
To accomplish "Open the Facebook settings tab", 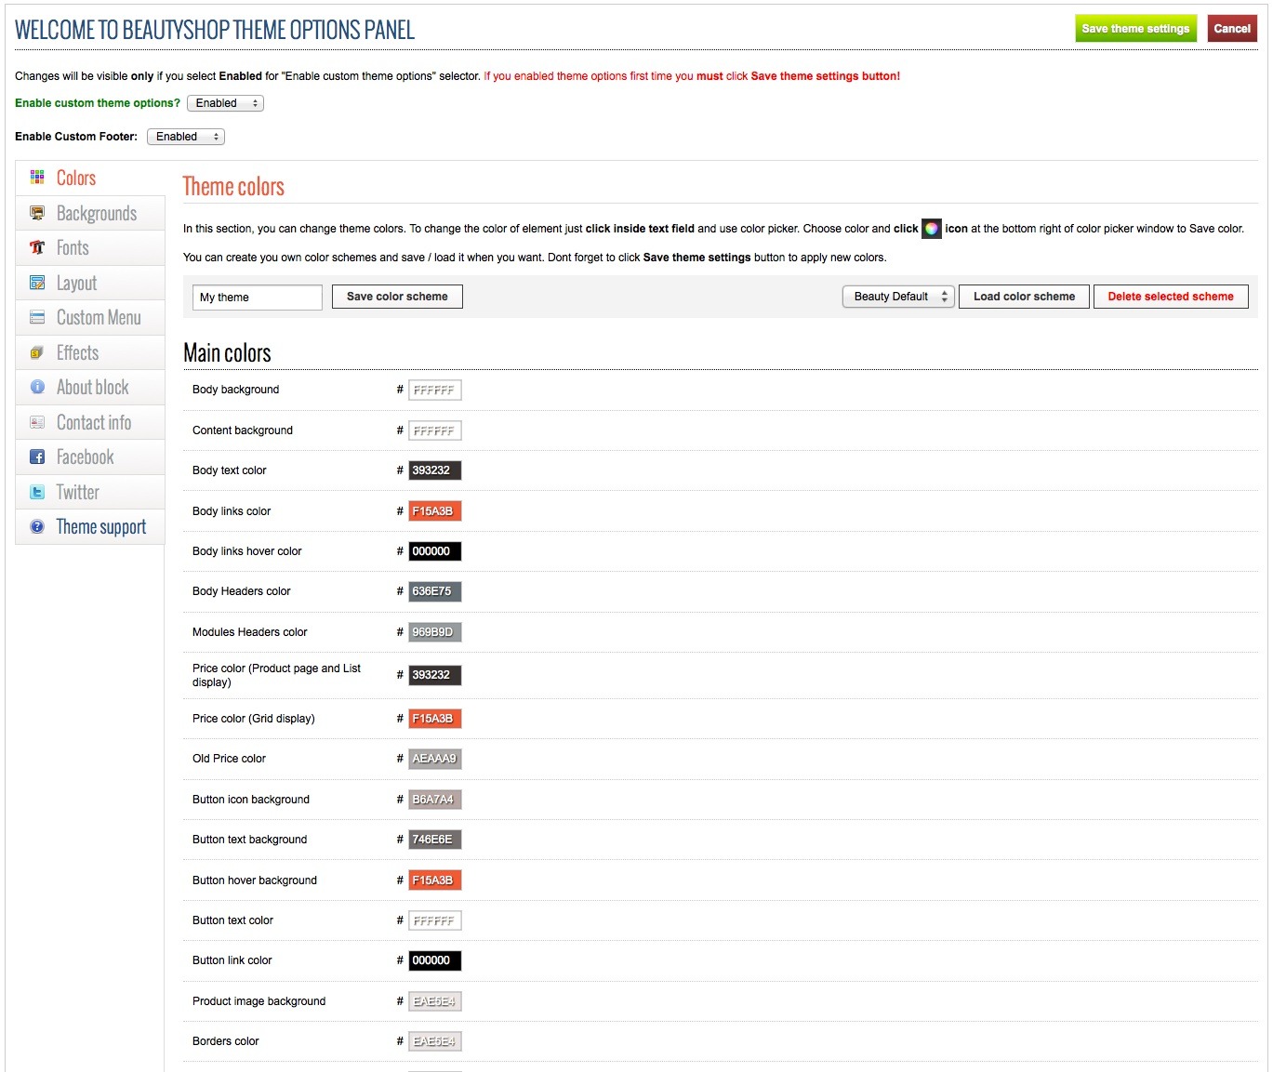I will [x=90, y=457].
